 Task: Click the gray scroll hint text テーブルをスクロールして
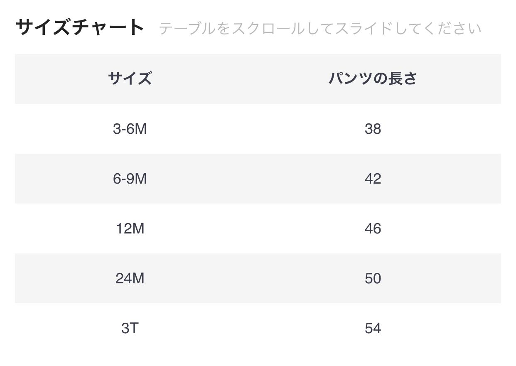(320, 29)
